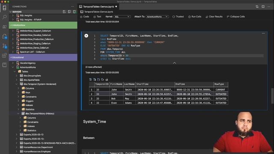274x154 pixels.
Task: Open the Attach To AdventureWorks dropdown
Action: [x=157, y=17]
